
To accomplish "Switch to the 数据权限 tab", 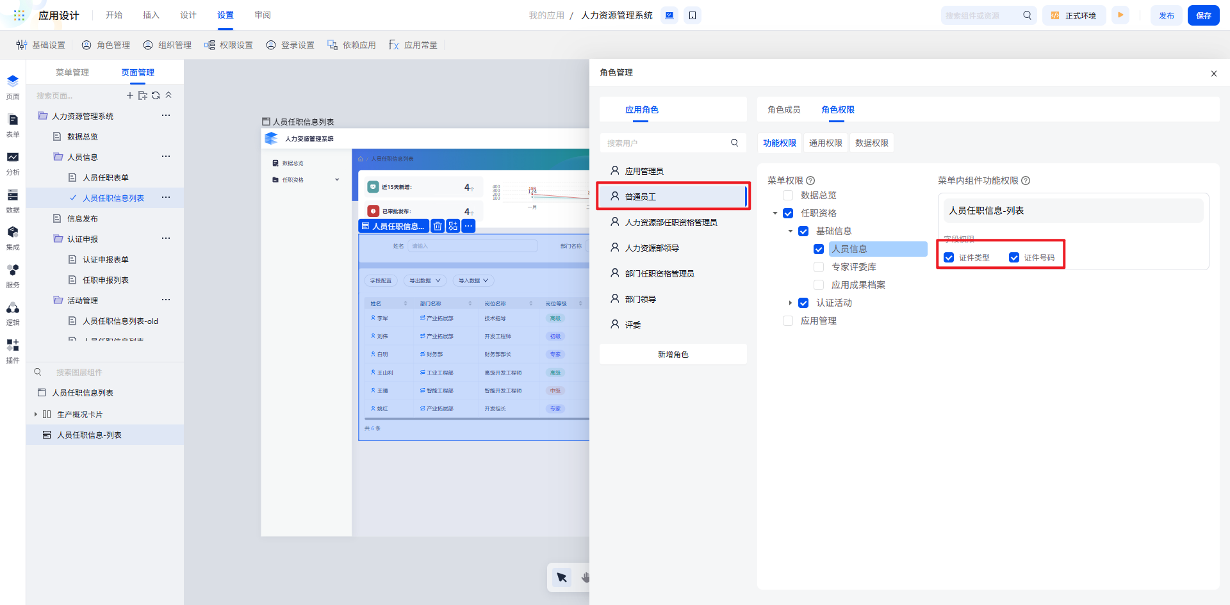I will click(871, 143).
